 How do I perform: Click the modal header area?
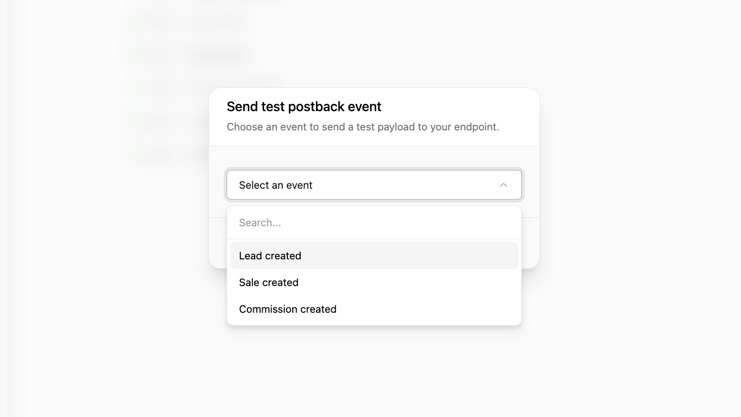374,117
